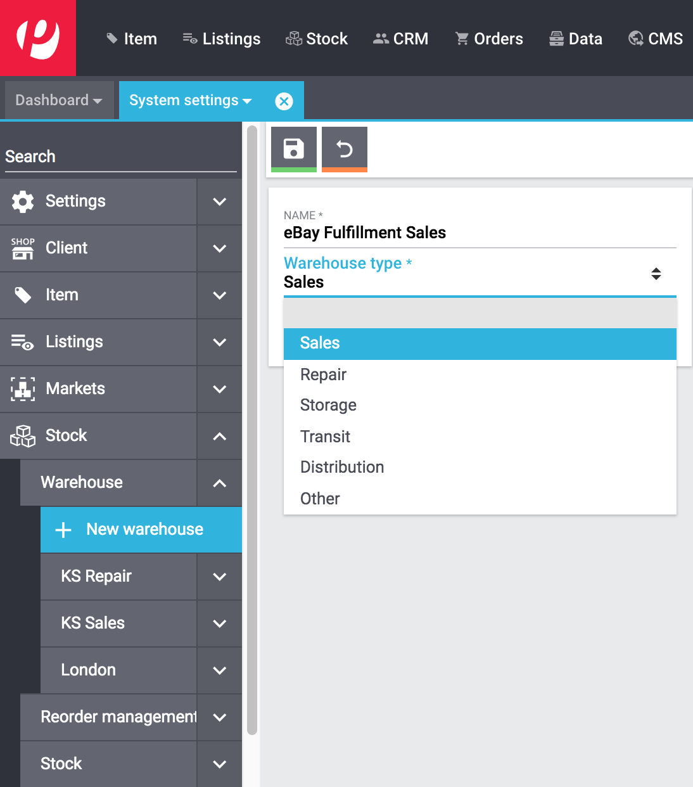Expand the KS Sales warehouse chevron

click(x=220, y=624)
